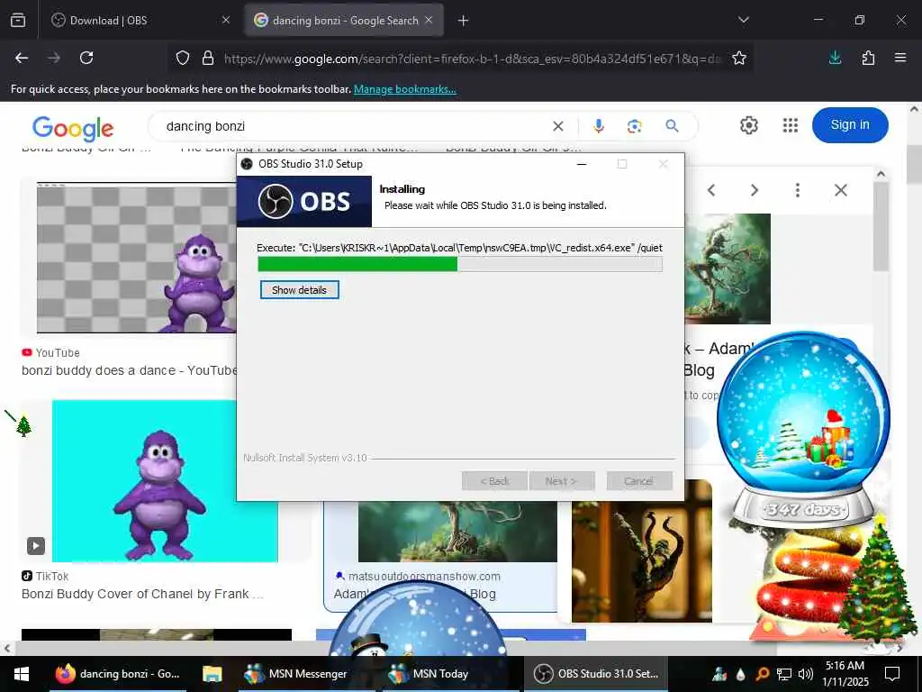Click the OBS logo banner in installer
The width and height of the screenshot is (922, 692).
(304, 202)
